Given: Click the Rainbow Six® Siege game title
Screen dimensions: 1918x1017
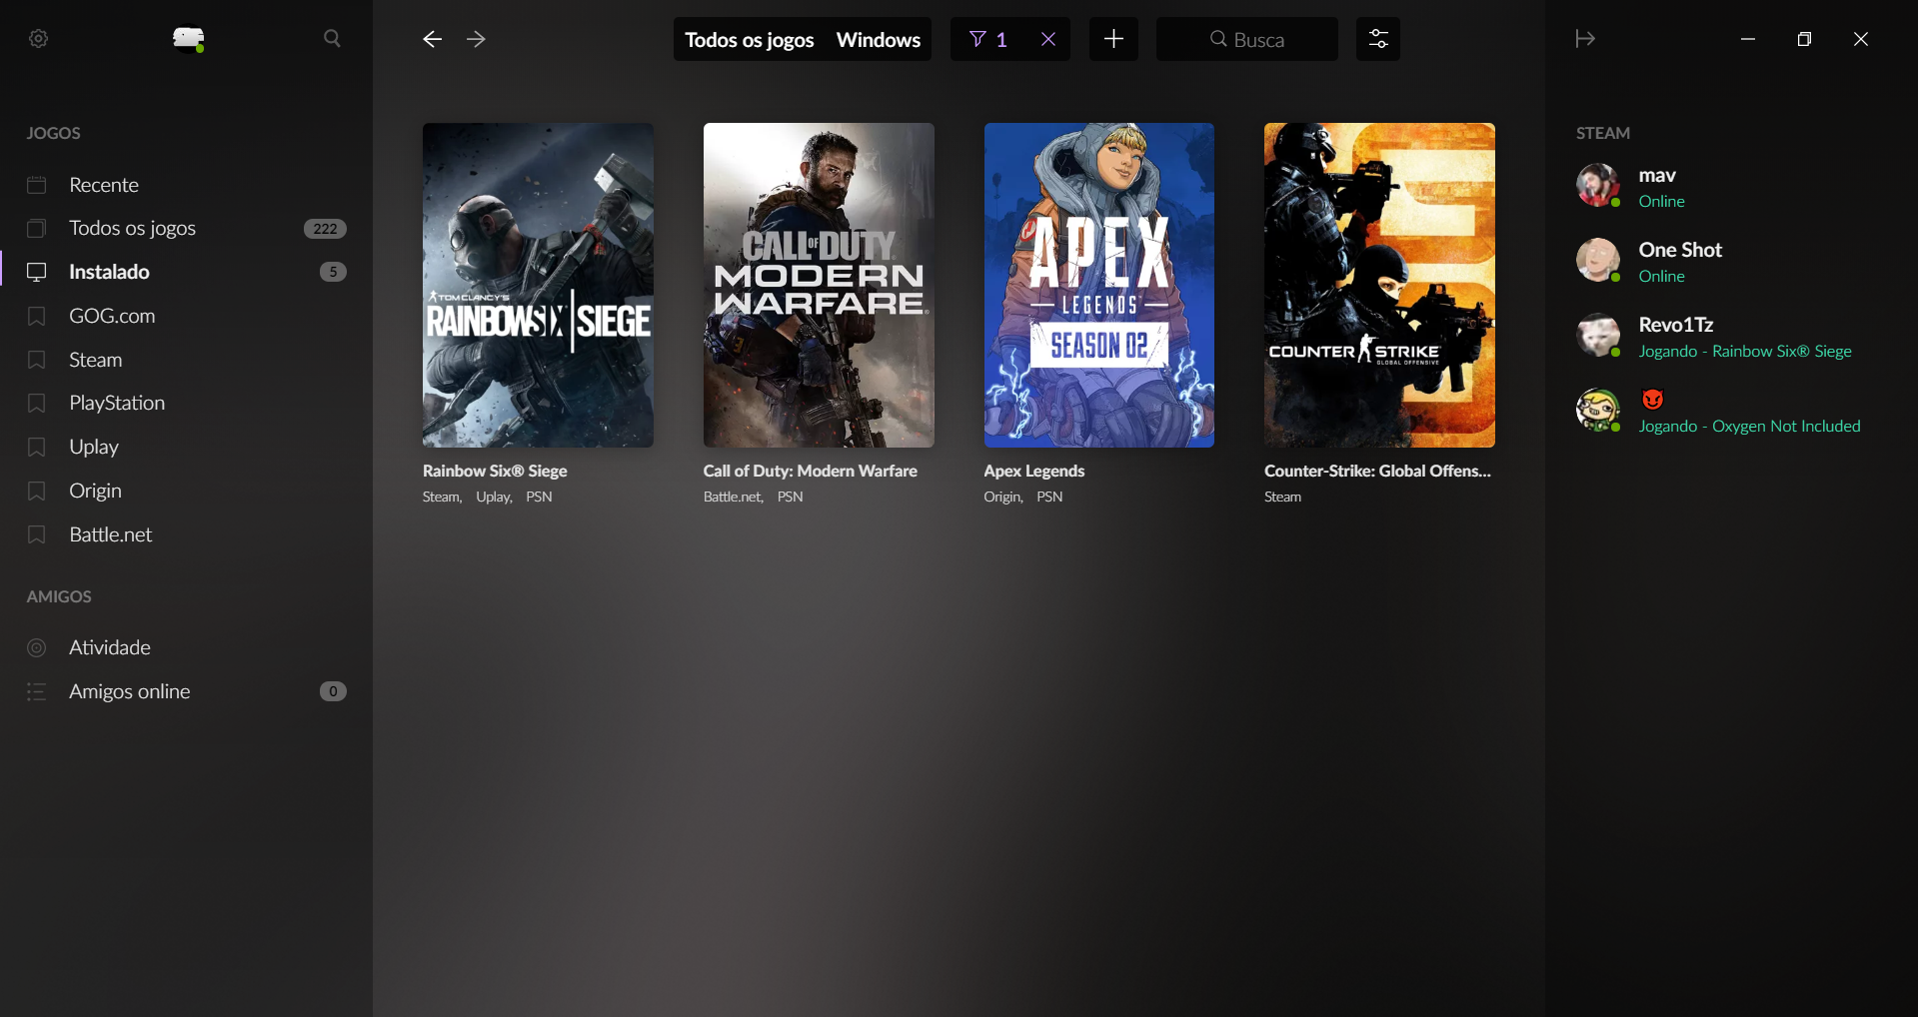Looking at the screenshot, I should coord(495,471).
